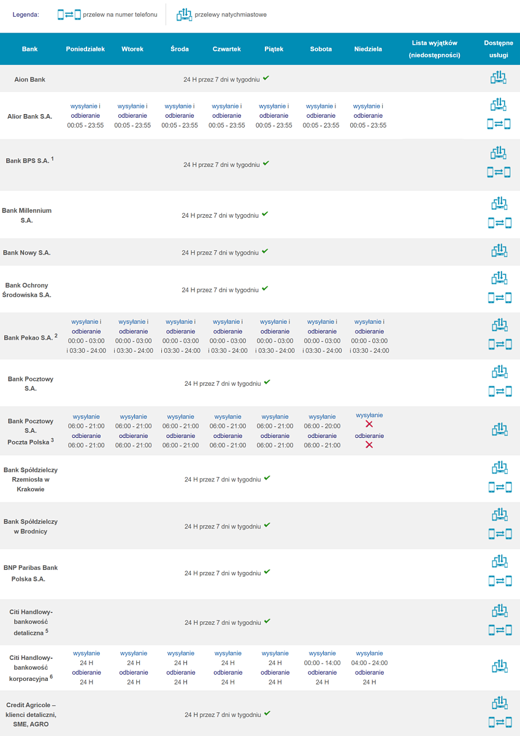Click the Wtorek column header

point(132,49)
